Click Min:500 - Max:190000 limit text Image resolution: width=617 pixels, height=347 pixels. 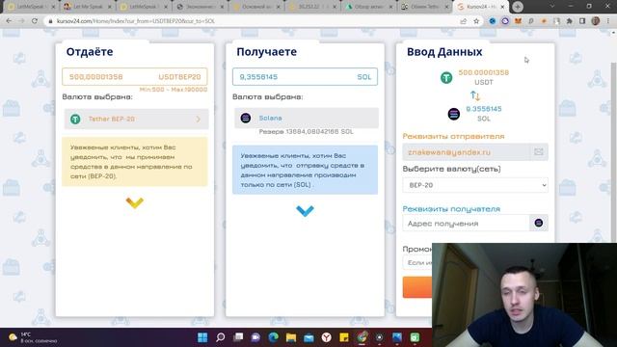click(174, 90)
